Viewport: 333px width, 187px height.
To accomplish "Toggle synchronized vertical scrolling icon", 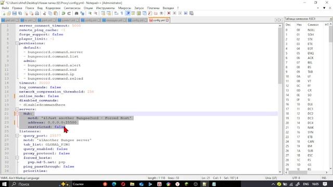I will 103,14.
